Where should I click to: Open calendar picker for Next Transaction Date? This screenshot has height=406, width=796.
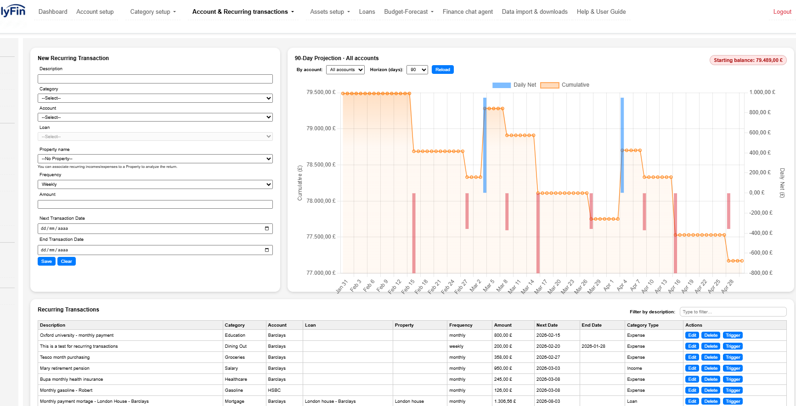(267, 228)
